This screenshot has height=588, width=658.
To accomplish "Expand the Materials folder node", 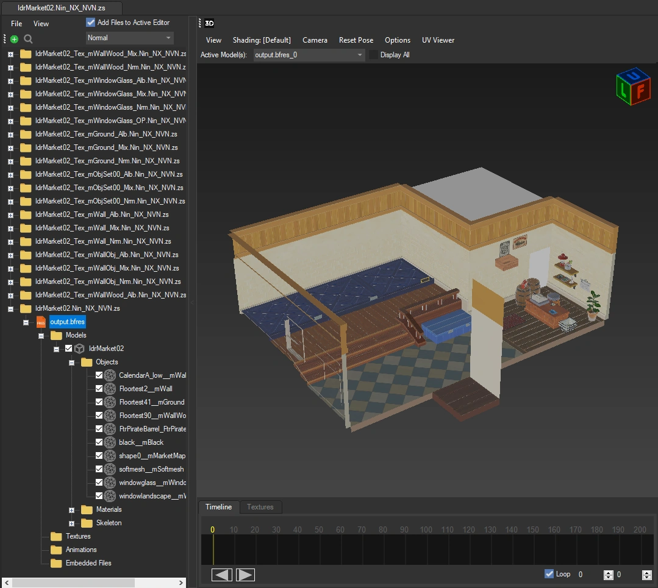I will 71,509.
